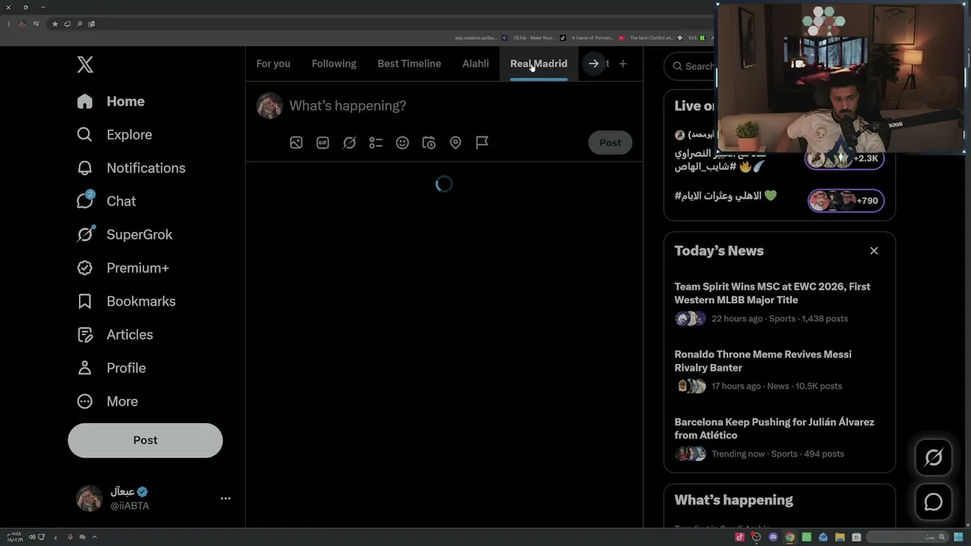Open the Premium+ page
The image size is (971, 546).
click(123, 268)
